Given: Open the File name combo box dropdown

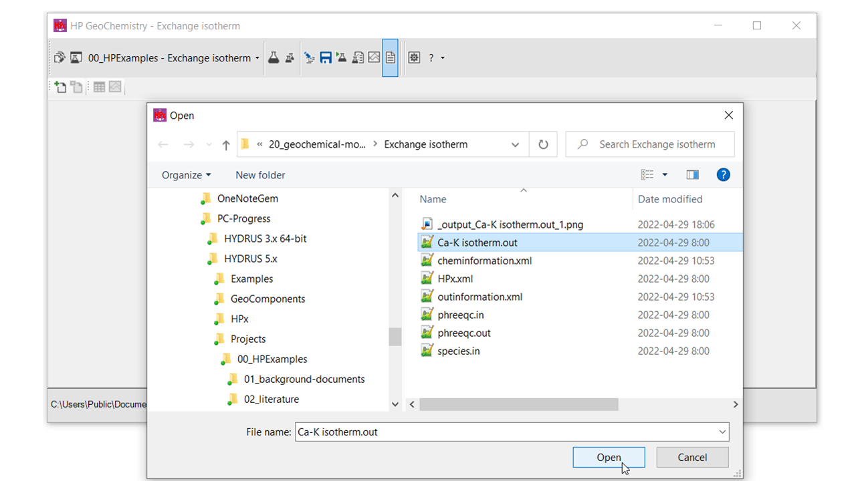Looking at the screenshot, I should pos(722,432).
